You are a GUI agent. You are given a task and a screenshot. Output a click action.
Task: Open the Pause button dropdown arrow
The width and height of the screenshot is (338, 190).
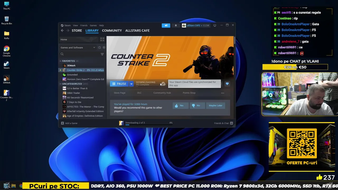pyautogui.click(x=131, y=84)
